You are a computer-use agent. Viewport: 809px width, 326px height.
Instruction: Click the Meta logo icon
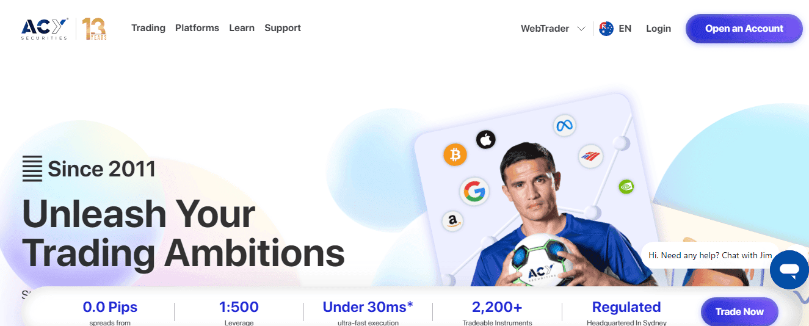[x=565, y=126]
